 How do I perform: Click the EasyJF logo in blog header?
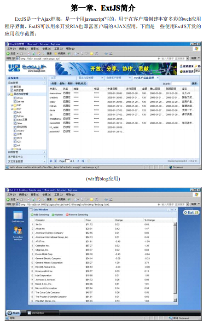[27, 68]
